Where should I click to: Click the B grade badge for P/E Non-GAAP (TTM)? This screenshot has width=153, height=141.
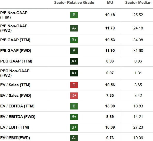point(74,15)
